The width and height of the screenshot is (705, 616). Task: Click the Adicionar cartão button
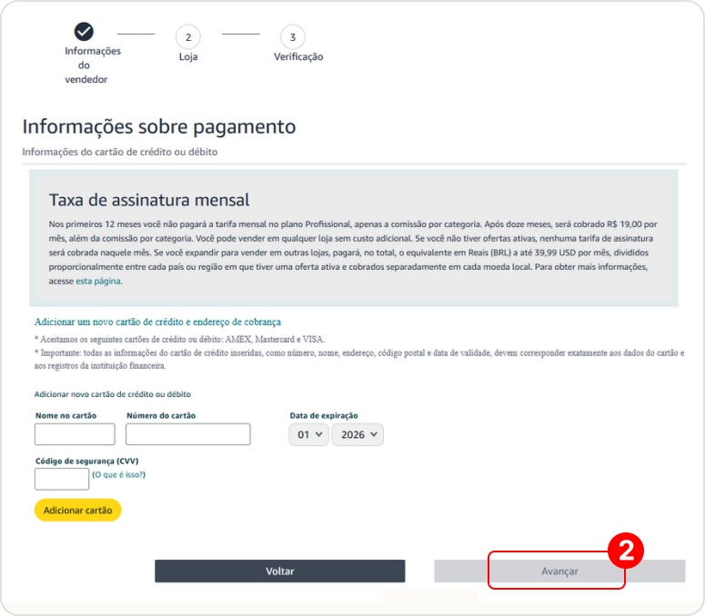[78, 510]
